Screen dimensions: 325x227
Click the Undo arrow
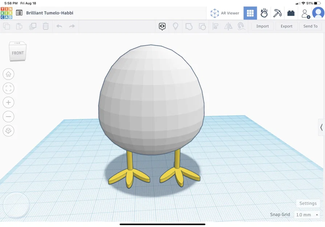[x=59, y=26]
